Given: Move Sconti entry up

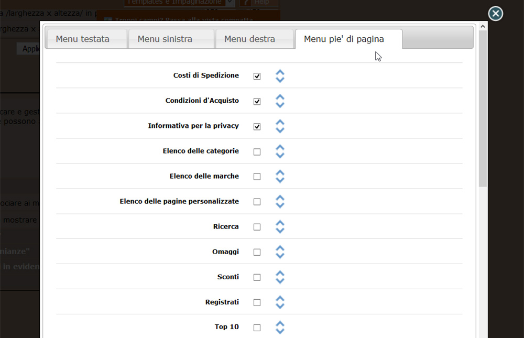Looking at the screenshot, I should 280,274.
